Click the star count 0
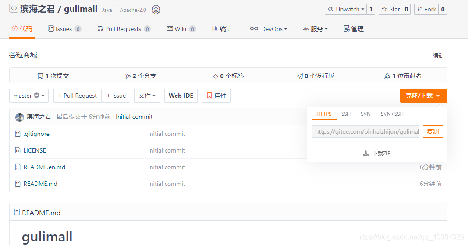This screenshot has height=245, width=468. coord(406,9)
